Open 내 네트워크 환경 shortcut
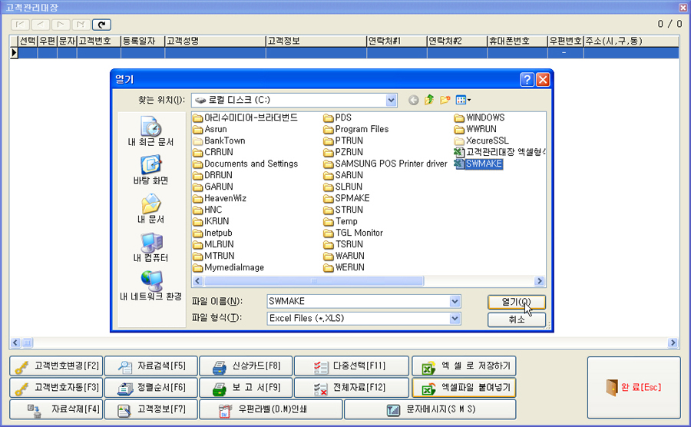The image size is (691, 427). point(150,286)
